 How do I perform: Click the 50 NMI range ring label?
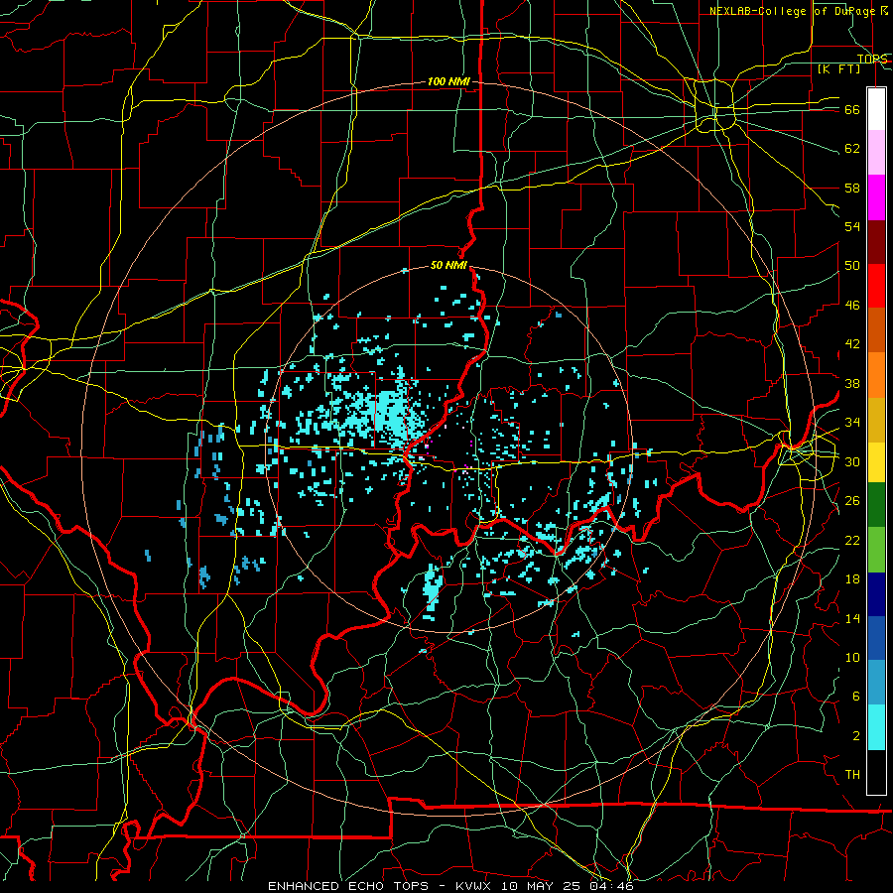click(x=448, y=265)
